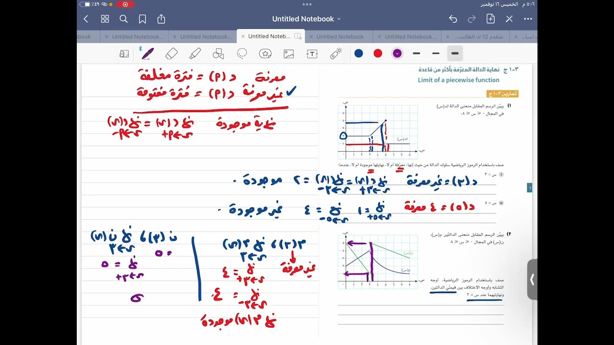Open search with the magnifier icon
Viewport: 614px width, 345px height.
[x=124, y=19]
